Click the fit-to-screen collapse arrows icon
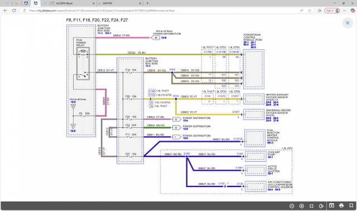Screen dimensions: 357x211 311,206
